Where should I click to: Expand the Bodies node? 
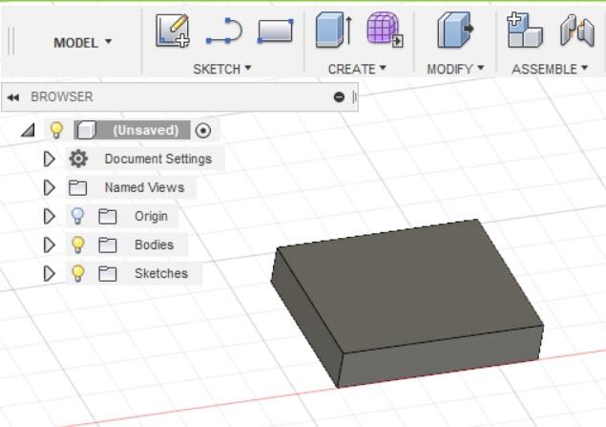(x=49, y=245)
